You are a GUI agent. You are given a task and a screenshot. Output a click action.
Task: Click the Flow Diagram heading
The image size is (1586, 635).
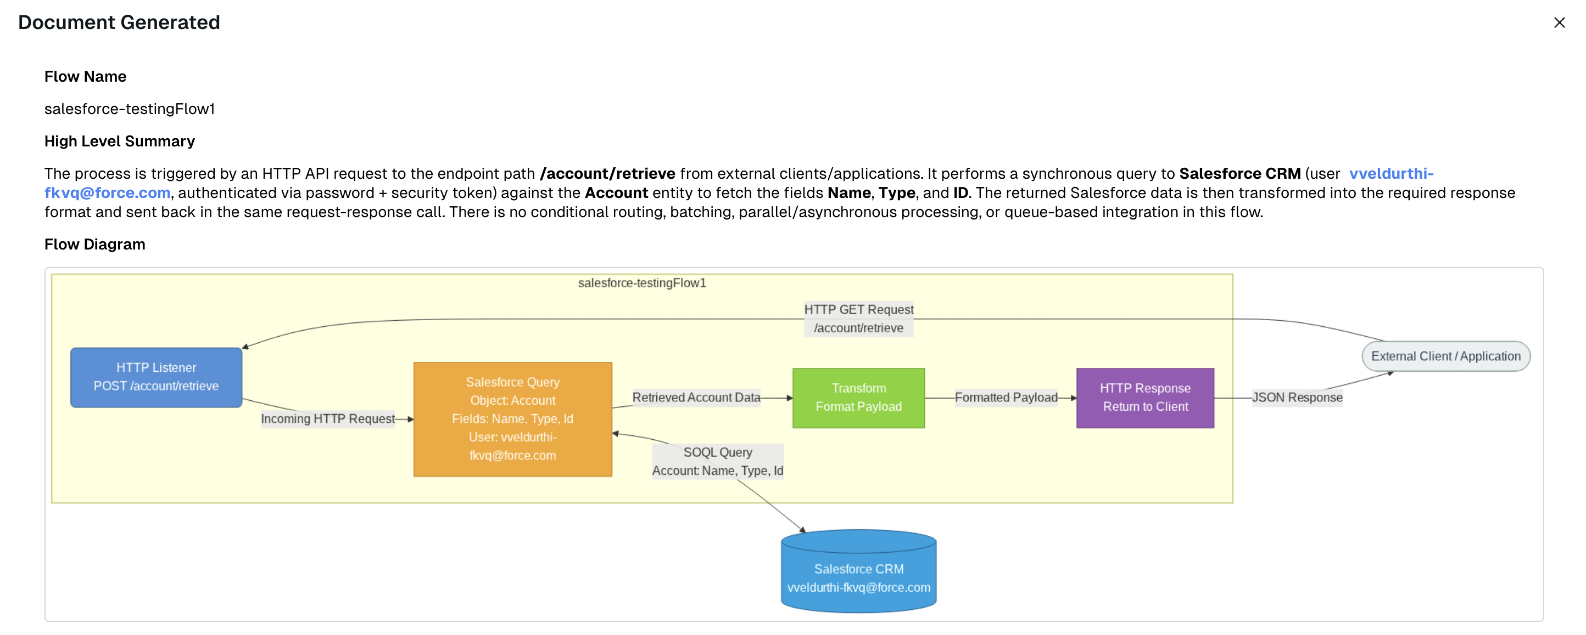[95, 244]
